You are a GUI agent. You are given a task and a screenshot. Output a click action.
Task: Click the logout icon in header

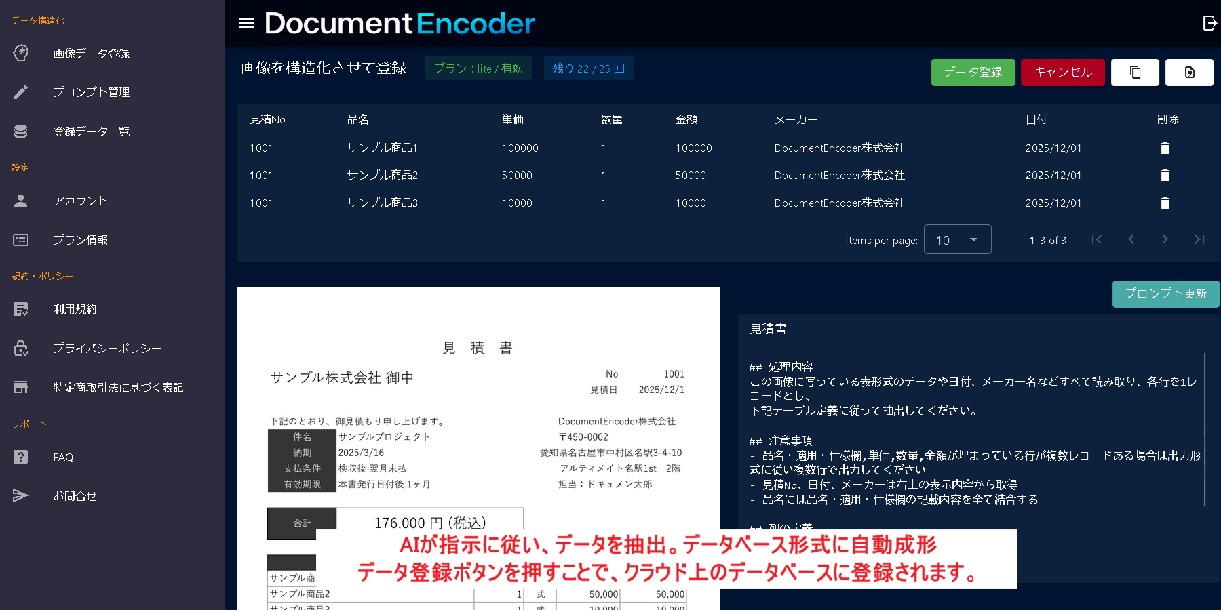(1209, 23)
